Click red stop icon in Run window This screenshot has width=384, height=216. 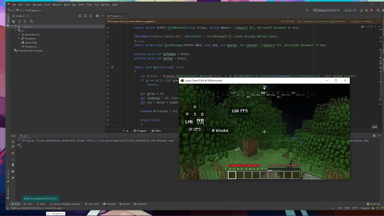[13, 153]
